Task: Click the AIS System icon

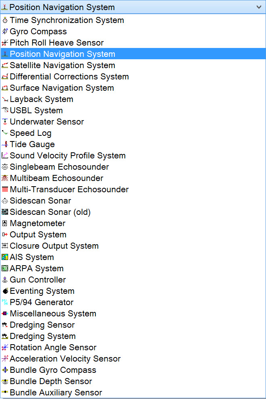Action: tap(5, 257)
